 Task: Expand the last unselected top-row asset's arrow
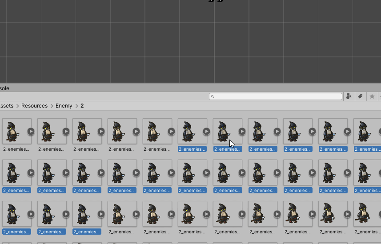click(171, 131)
